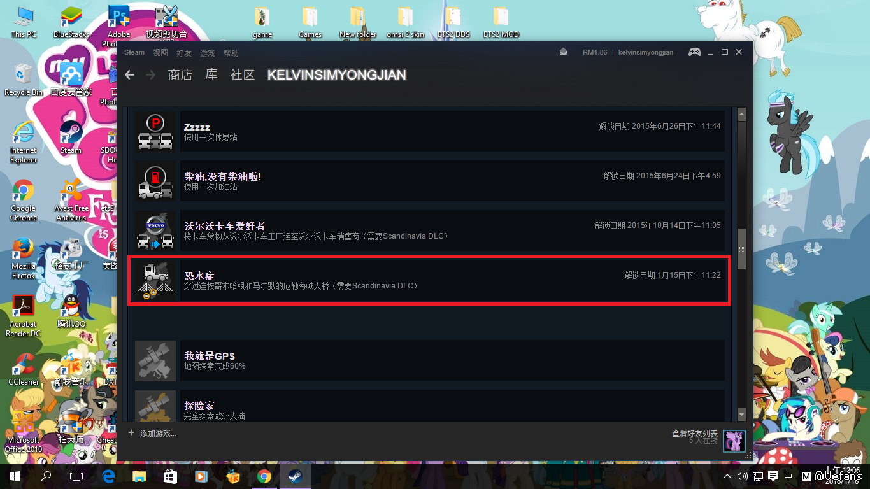870x489 pixels.
Task: Select the CCleaner desktop icon
Action: [x=24, y=369]
